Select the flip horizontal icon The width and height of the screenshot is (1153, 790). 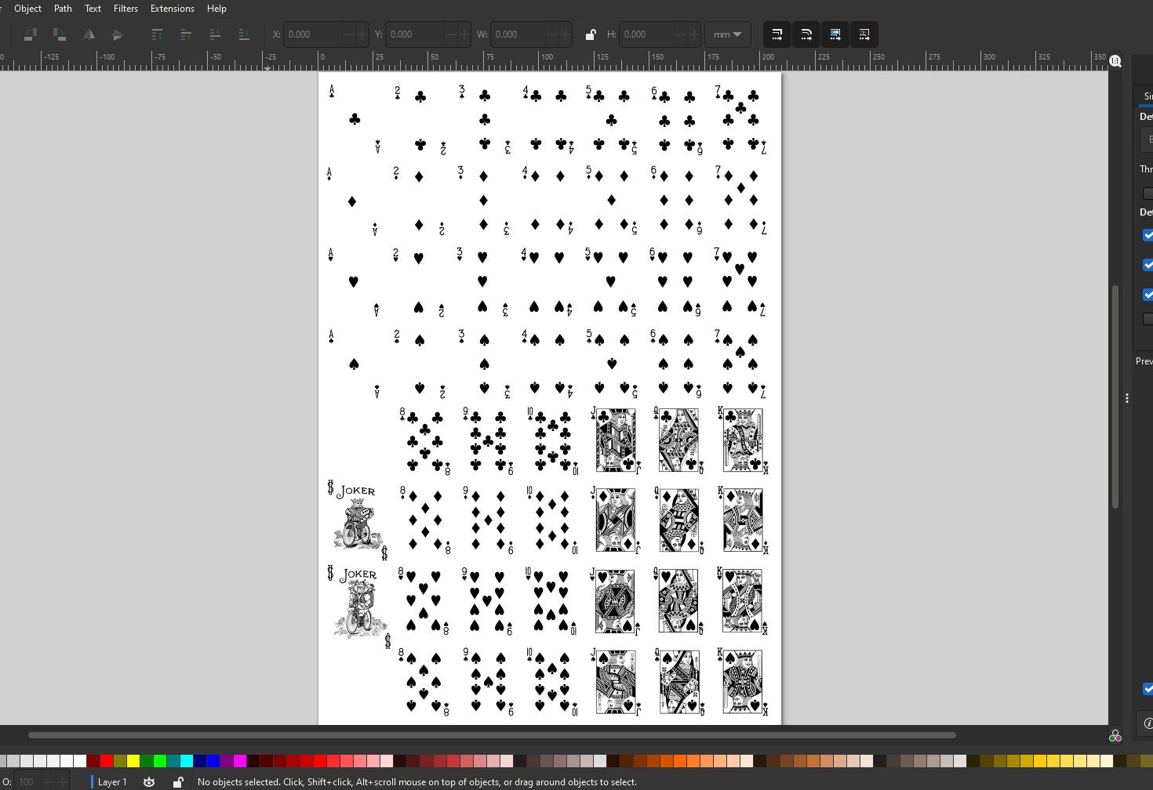pos(89,34)
